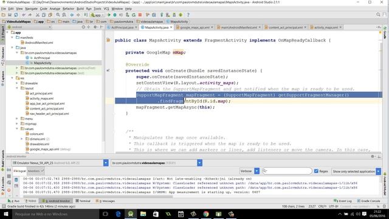Click the logcat search input field
Viewport: 389px width, 219px height.
pos(287,171)
